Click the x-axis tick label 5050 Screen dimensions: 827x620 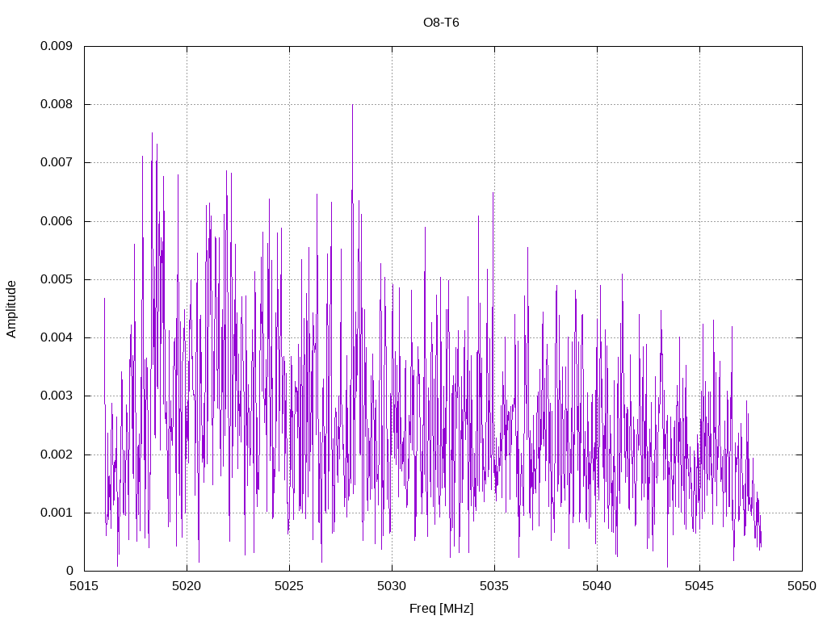click(802, 586)
